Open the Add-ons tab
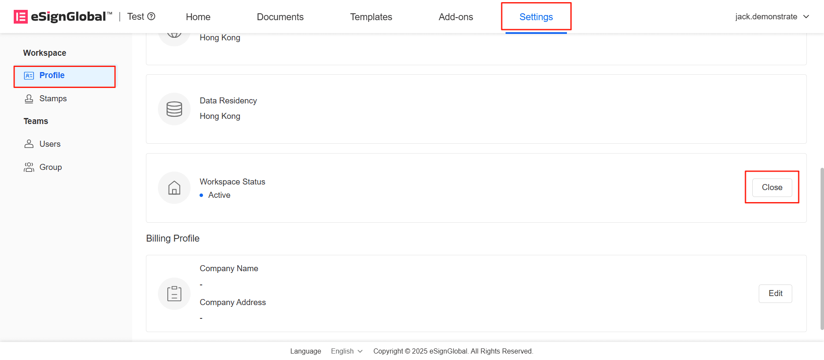Screen dimensions: 824x360 tap(455, 17)
